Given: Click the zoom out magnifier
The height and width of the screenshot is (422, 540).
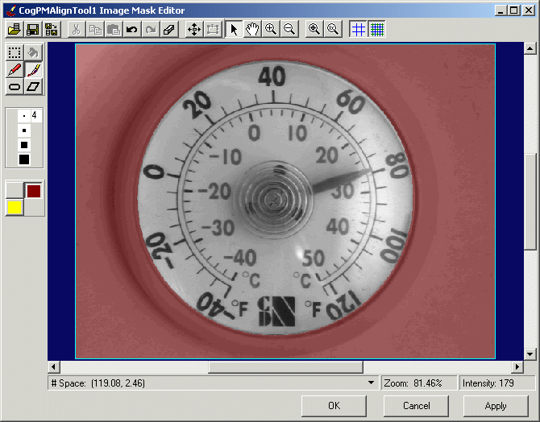Looking at the screenshot, I should tap(289, 29).
